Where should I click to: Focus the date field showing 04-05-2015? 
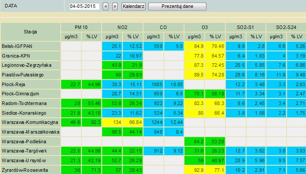click(x=85, y=7)
